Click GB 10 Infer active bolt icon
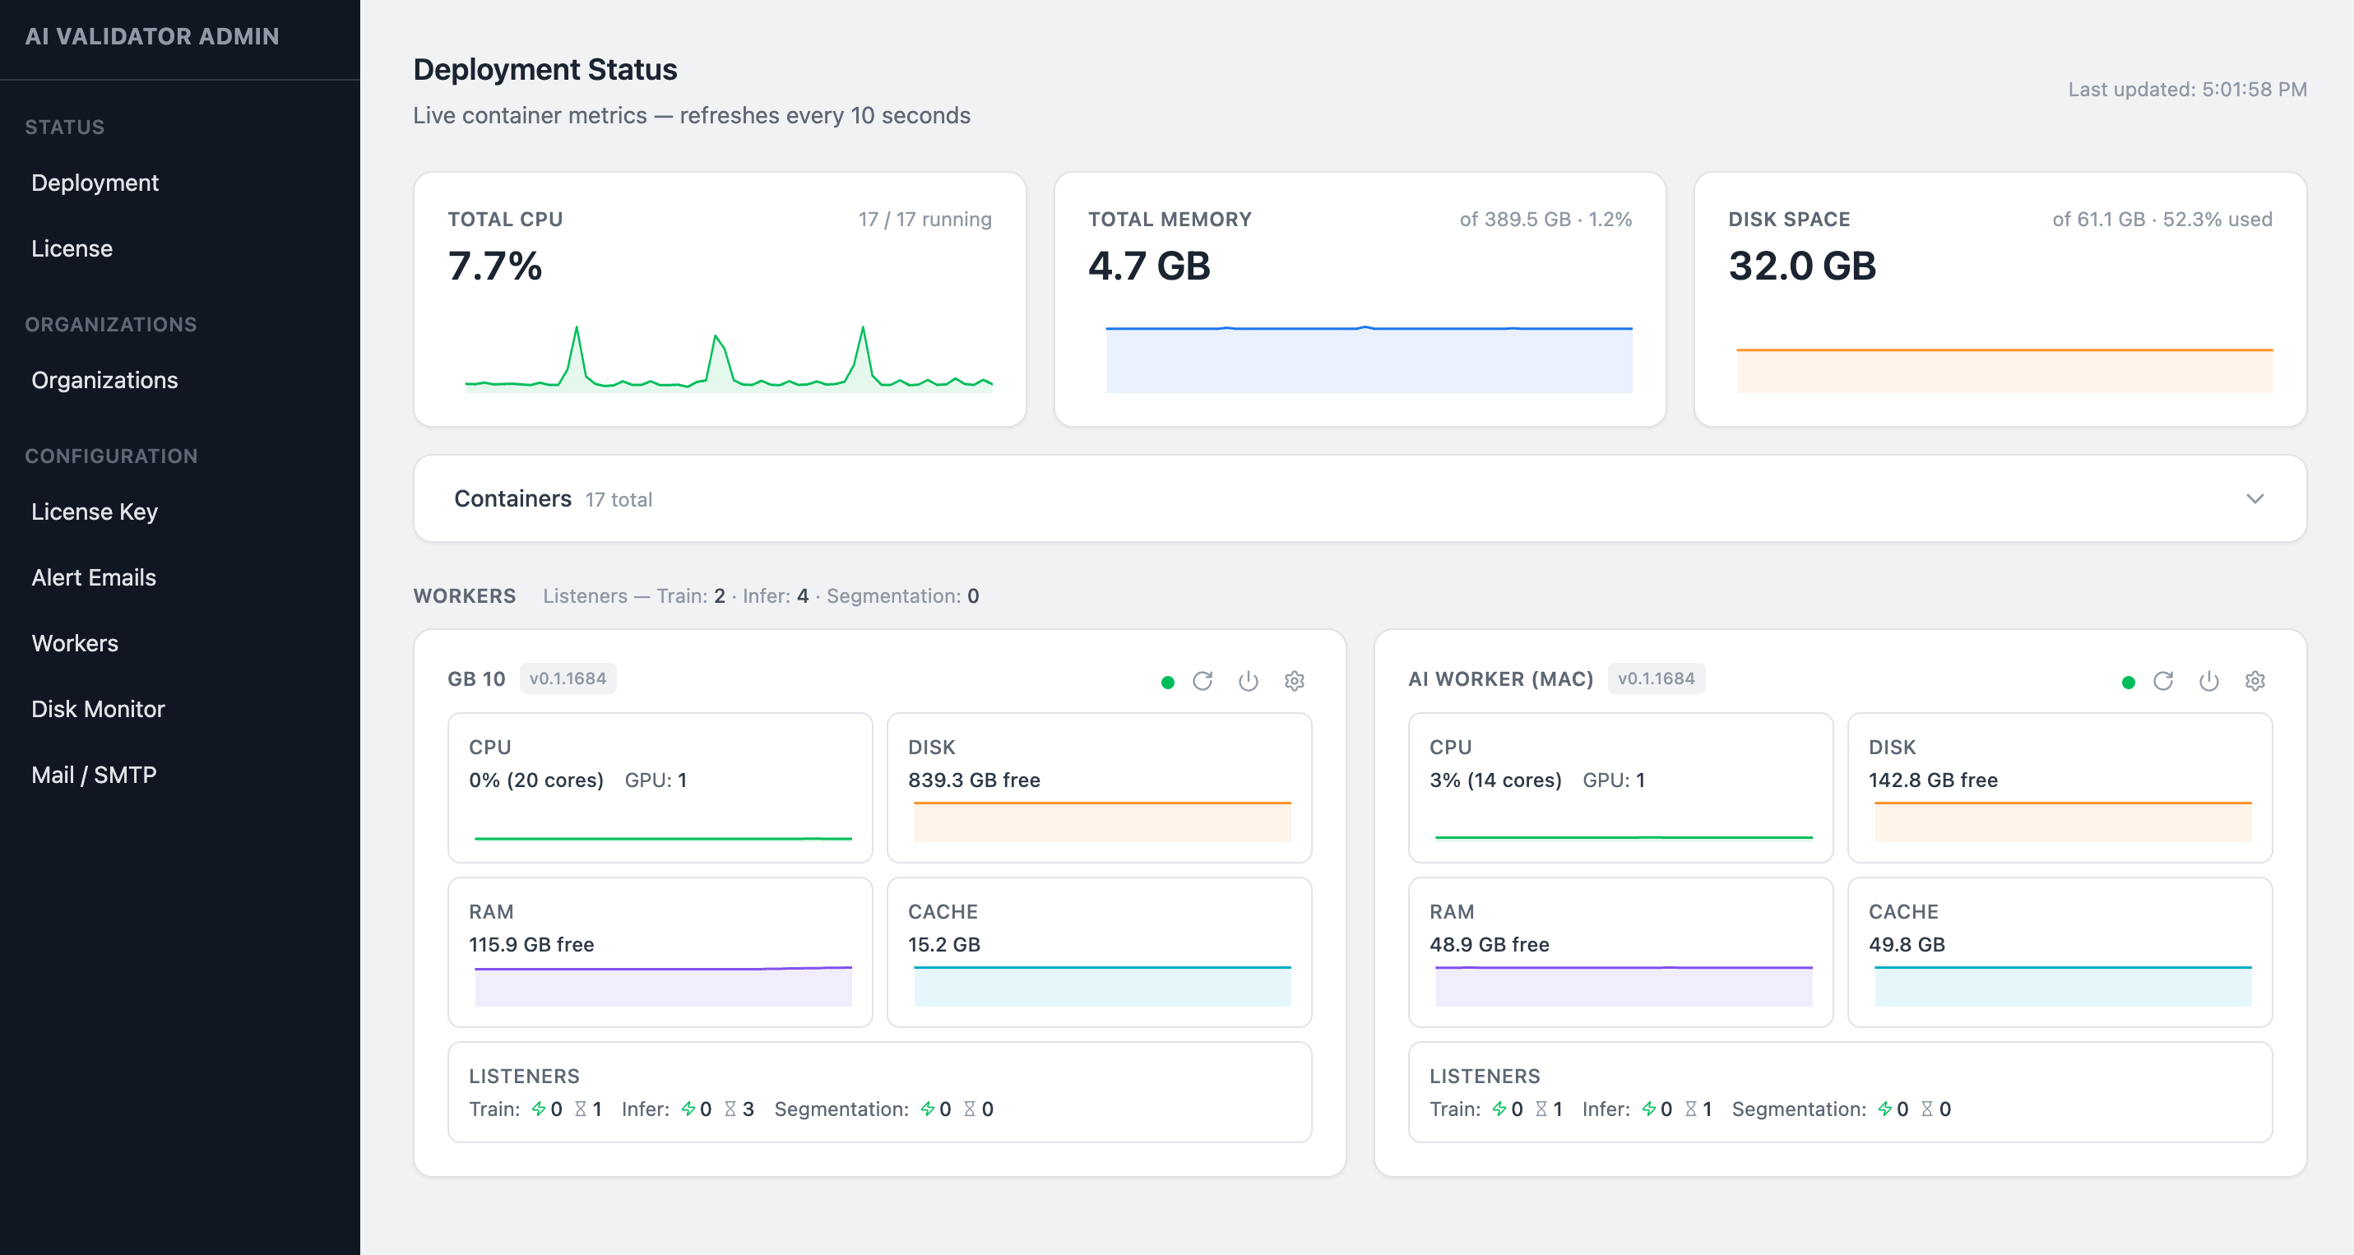The height and width of the screenshot is (1255, 2354). pyautogui.click(x=688, y=1109)
